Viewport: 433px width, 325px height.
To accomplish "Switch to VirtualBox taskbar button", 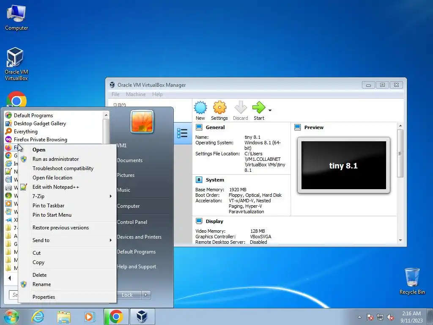I will click(x=142, y=317).
